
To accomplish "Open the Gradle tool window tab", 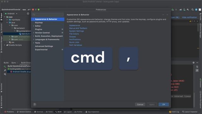I will [200, 16].
